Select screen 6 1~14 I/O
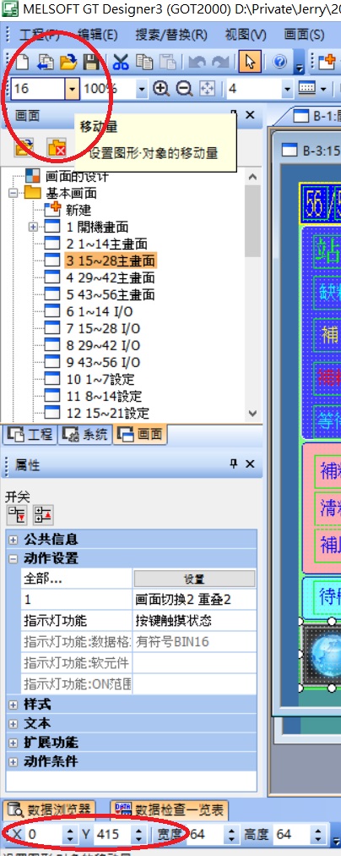341x856 pixels. [x=99, y=312]
